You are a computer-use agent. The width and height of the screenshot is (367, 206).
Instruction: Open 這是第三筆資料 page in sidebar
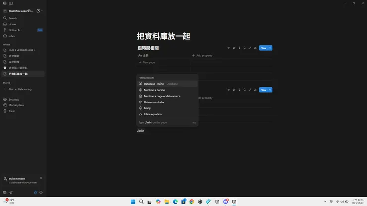click(x=23, y=68)
